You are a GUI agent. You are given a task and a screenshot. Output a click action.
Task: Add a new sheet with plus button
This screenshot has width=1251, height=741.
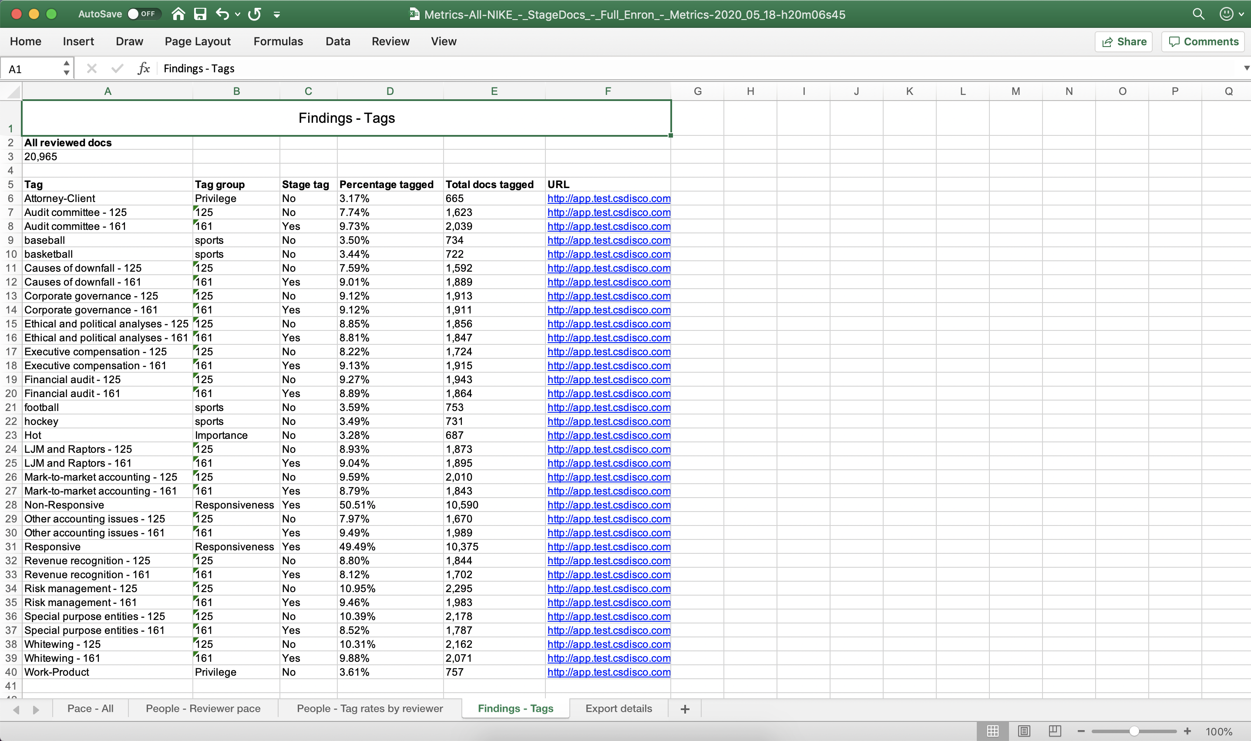click(685, 709)
